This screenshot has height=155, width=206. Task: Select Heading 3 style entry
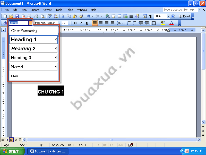(33, 58)
